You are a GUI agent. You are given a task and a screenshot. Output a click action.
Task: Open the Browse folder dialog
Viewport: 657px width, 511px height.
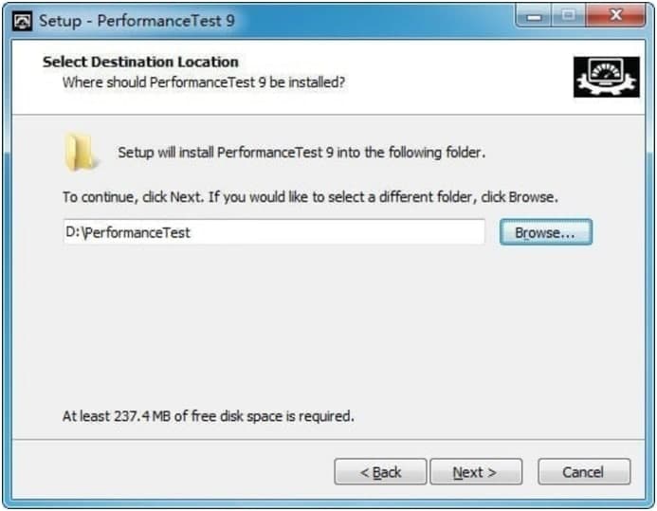(x=545, y=232)
